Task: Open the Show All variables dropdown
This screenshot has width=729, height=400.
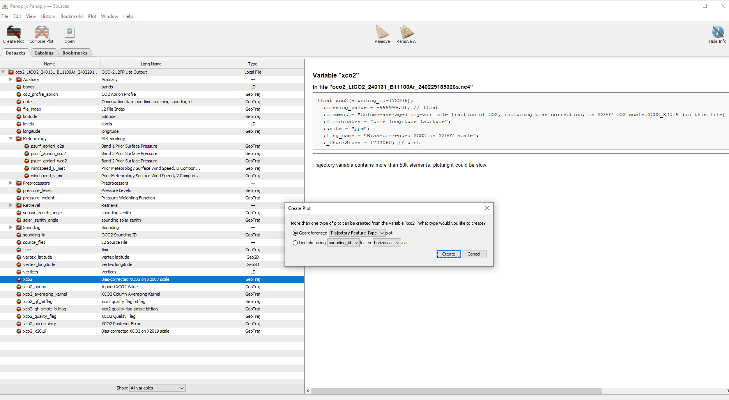Action: click(x=157, y=388)
